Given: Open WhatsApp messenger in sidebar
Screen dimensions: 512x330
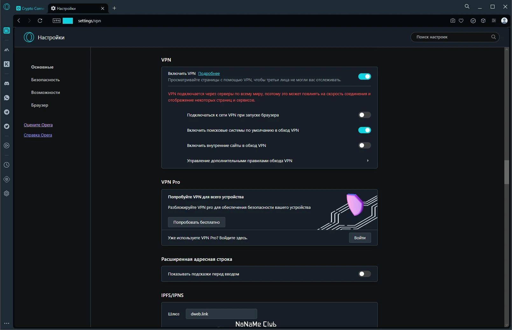Looking at the screenshot, I should pyautogui.click(x=6, y=98).
